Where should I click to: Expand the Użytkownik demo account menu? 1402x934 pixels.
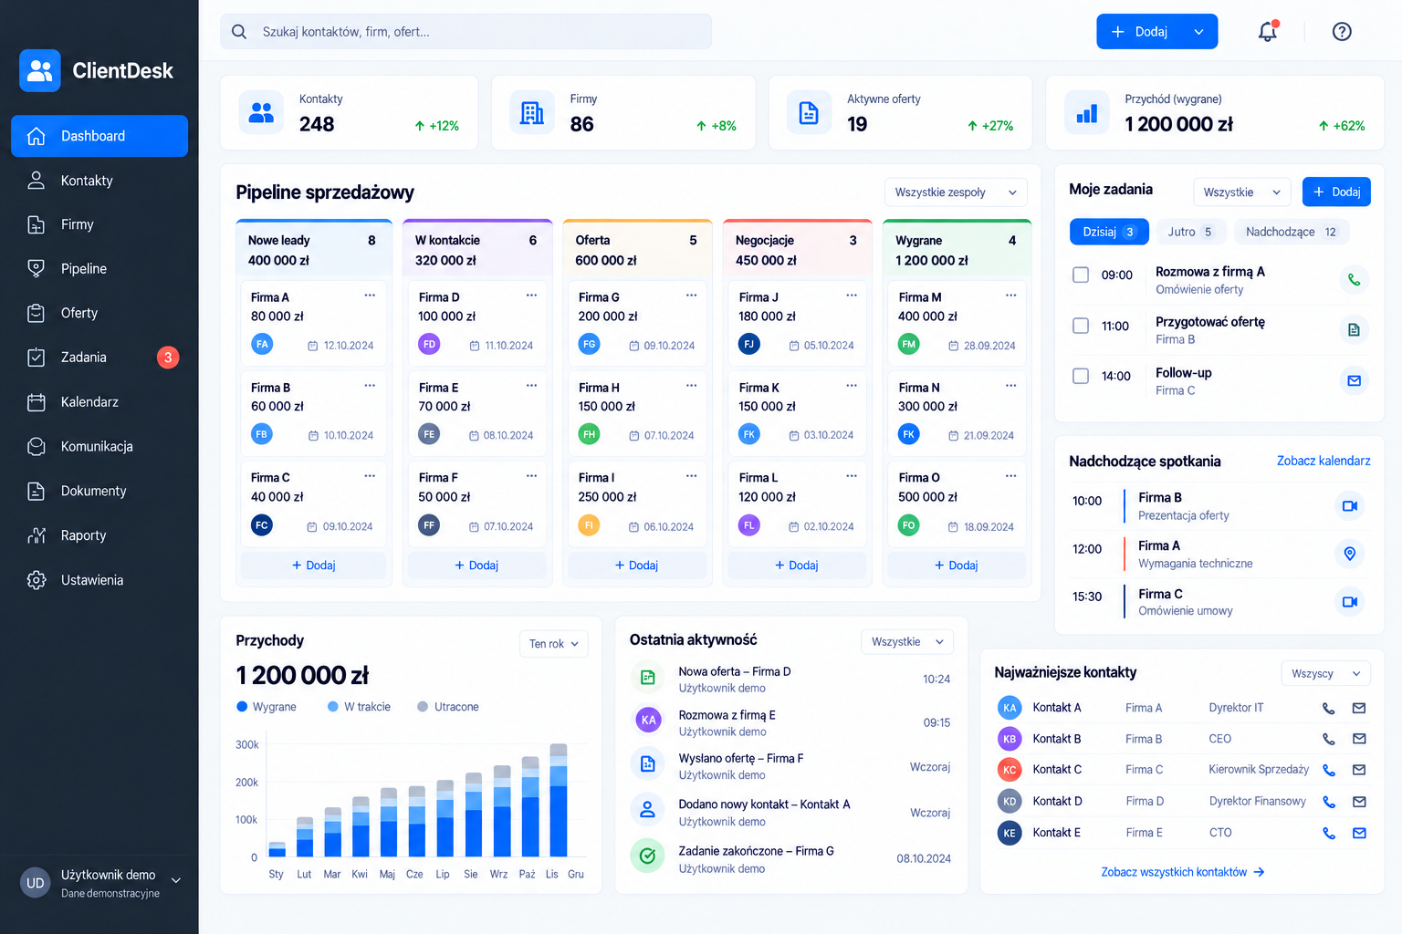coord(176,881)
